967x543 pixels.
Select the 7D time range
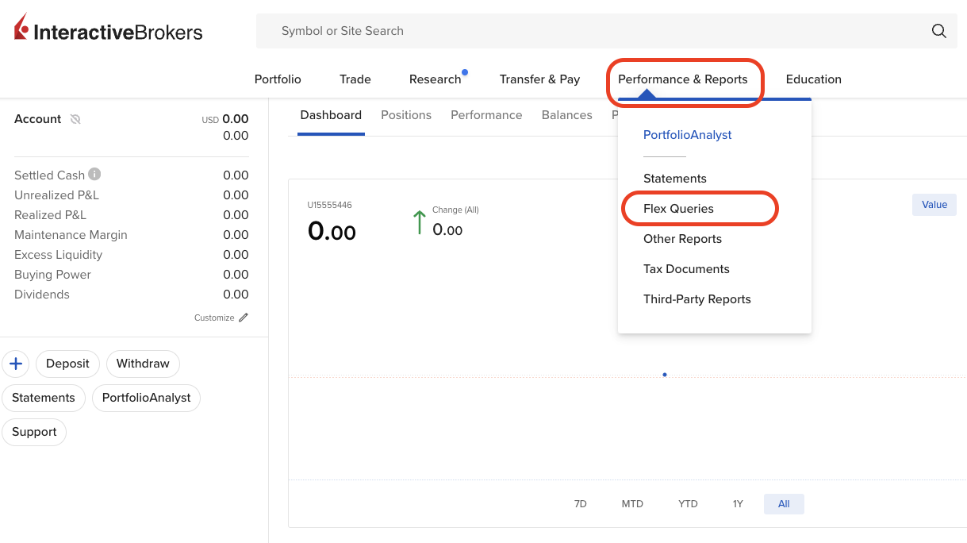pos(580,504)
